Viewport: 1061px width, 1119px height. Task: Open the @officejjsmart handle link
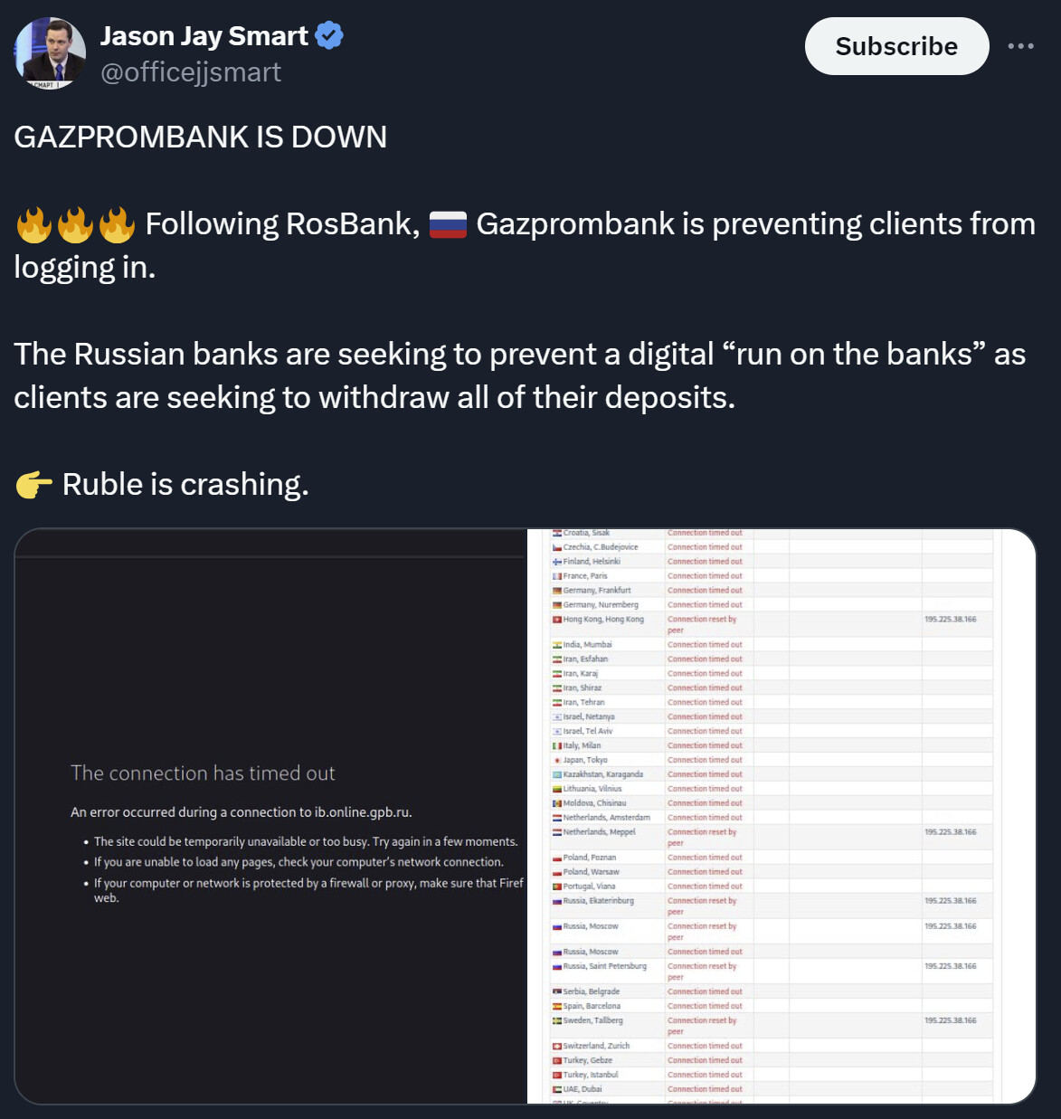pos(191,72)
